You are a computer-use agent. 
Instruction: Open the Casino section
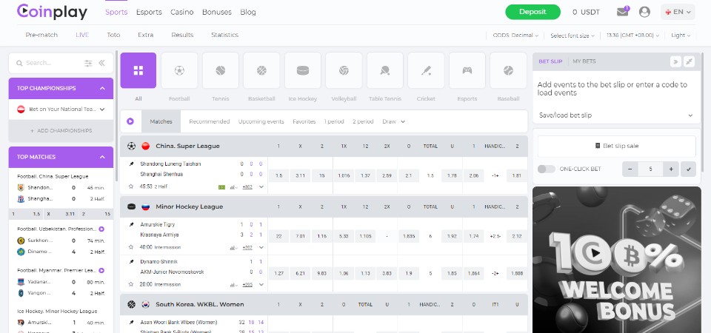pyautogui.click(x=182, y=13)
